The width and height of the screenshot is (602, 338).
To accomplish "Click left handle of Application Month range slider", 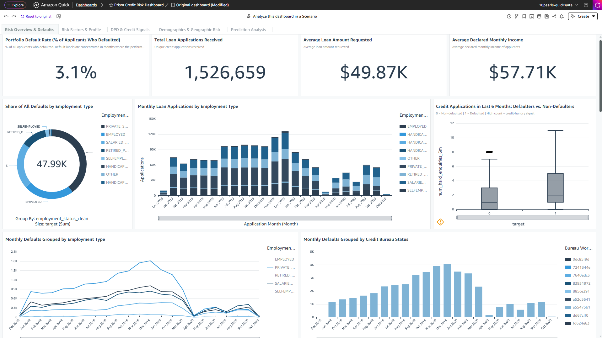I will pyautogui.click(x=159, y=218).
